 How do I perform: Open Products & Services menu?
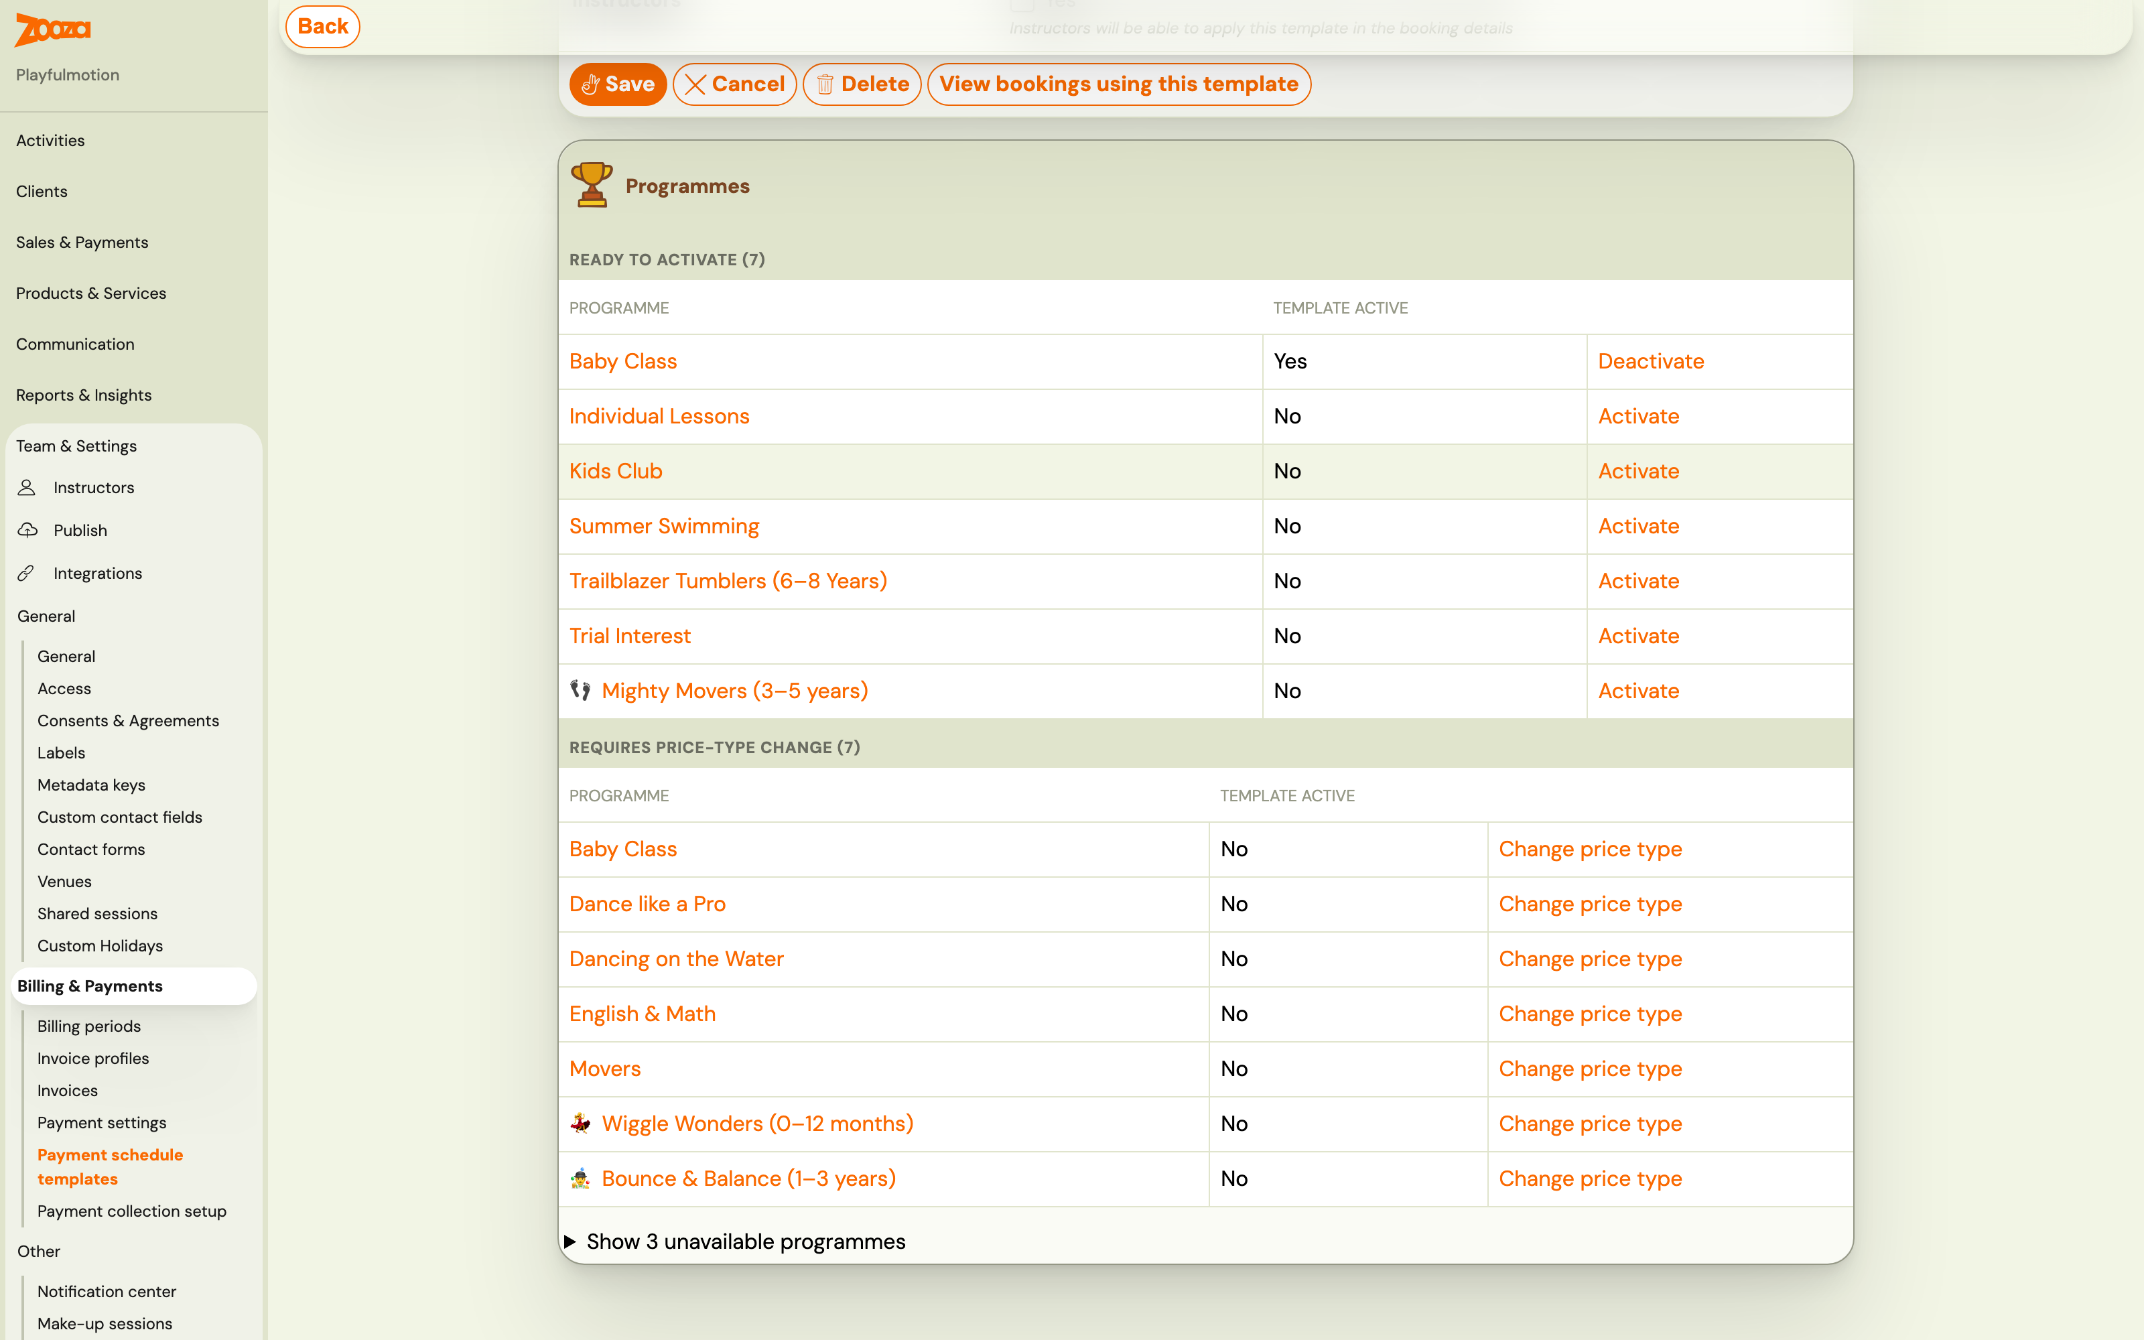tap(91, 293)
